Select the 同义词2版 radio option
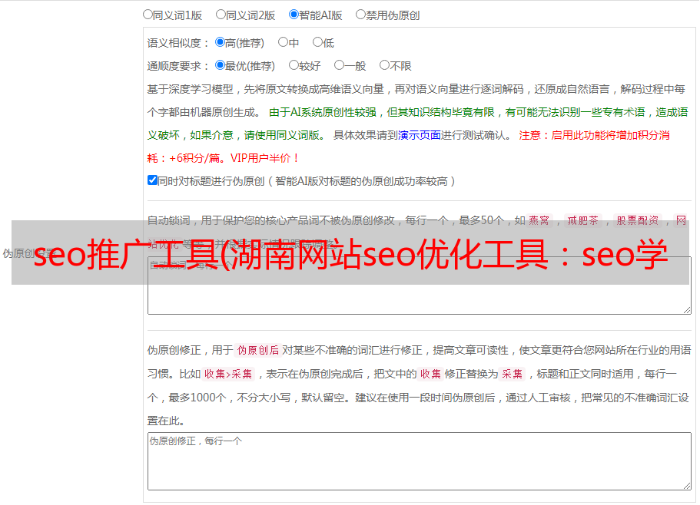700x505 pixels. 221,15
